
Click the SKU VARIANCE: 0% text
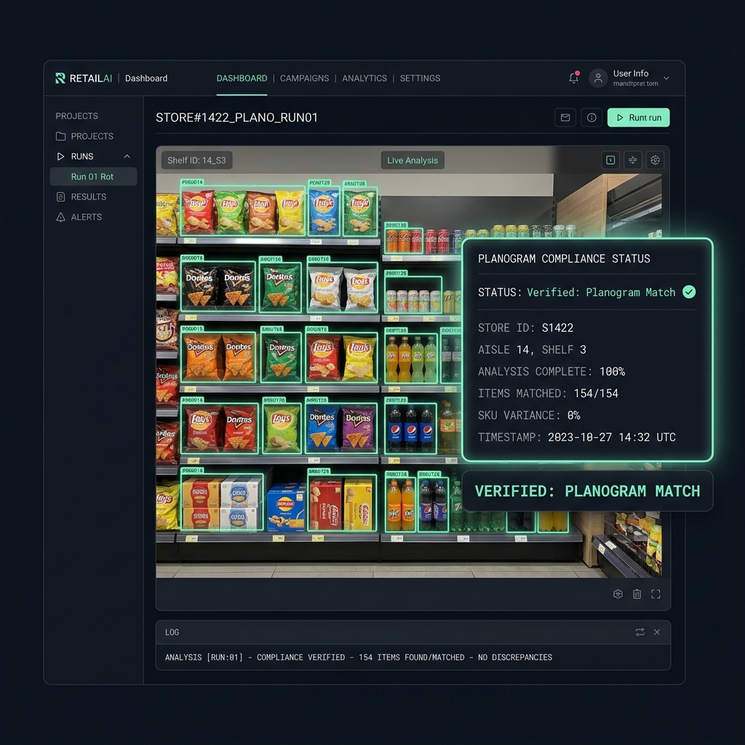[530, 415]
